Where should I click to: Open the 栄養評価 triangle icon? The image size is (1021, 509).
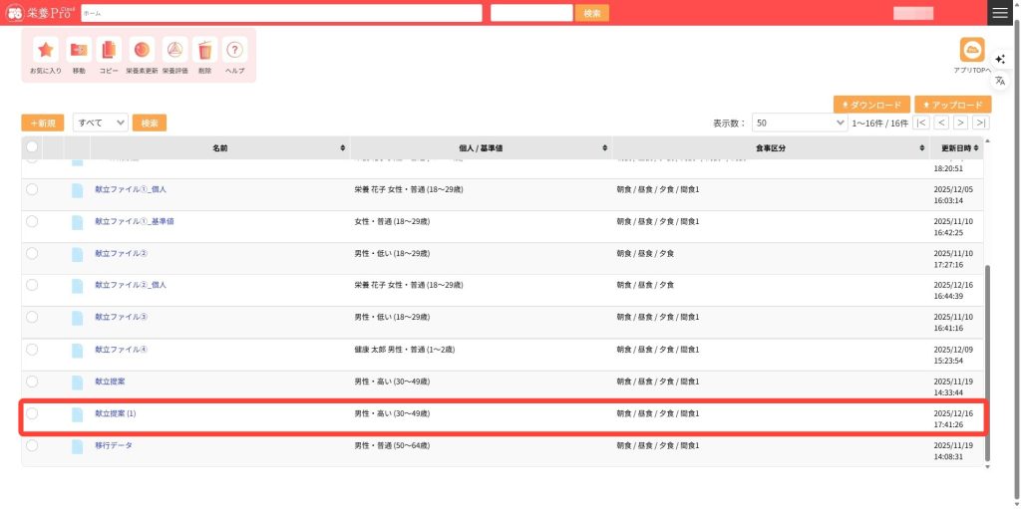pos(174,50)
